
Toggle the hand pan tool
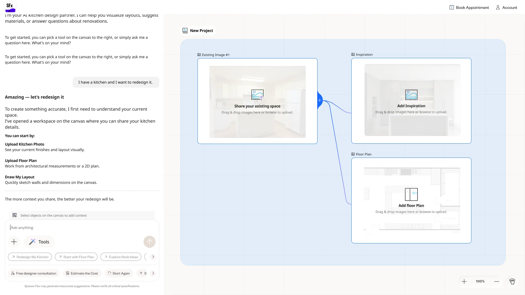tap(512, 281)
